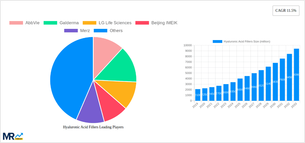Image resolution: width=305 pixels, height=143 pixels.
Task: Select the large blue Others pie slice
Action: 67,78
